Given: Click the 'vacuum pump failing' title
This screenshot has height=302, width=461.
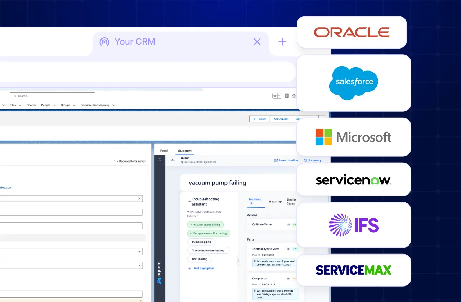Looking at the screenshot, I should 218,183.
